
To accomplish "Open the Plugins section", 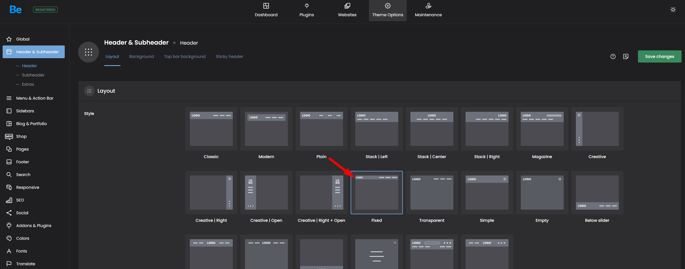I will pos(307,10).
